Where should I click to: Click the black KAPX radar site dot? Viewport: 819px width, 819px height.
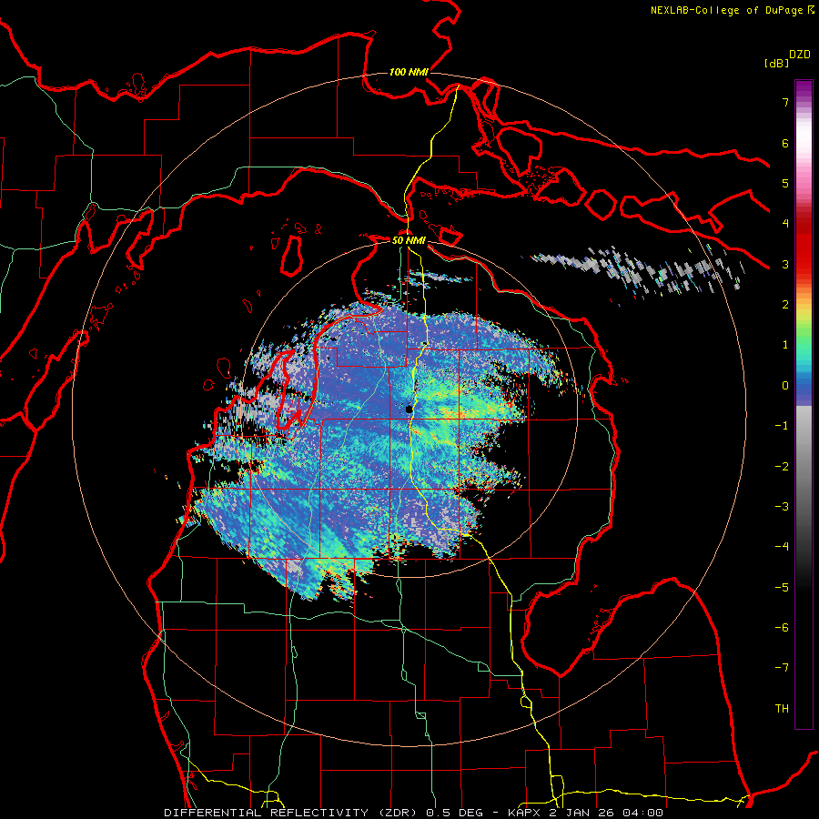tap(409, 409)
